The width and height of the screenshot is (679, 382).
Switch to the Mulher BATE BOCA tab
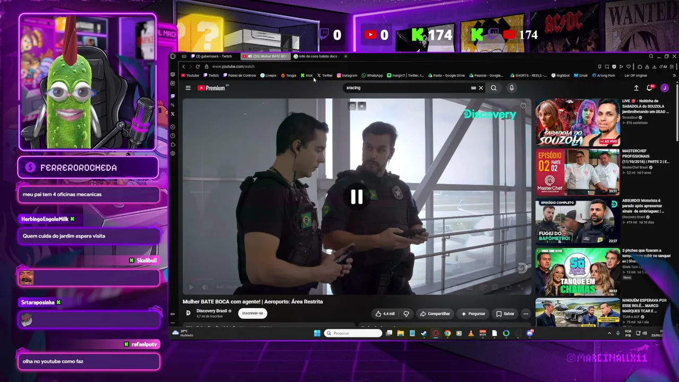point(265,56)
